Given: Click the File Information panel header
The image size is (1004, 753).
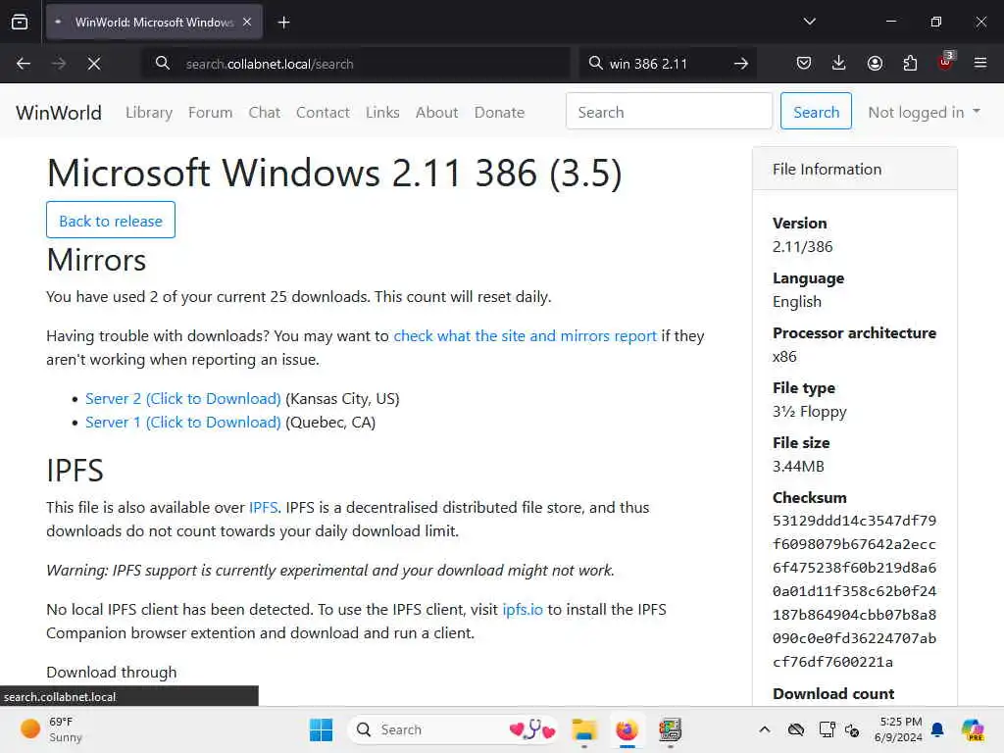Looking at the screenshot, I should click(x=855, y=169).
